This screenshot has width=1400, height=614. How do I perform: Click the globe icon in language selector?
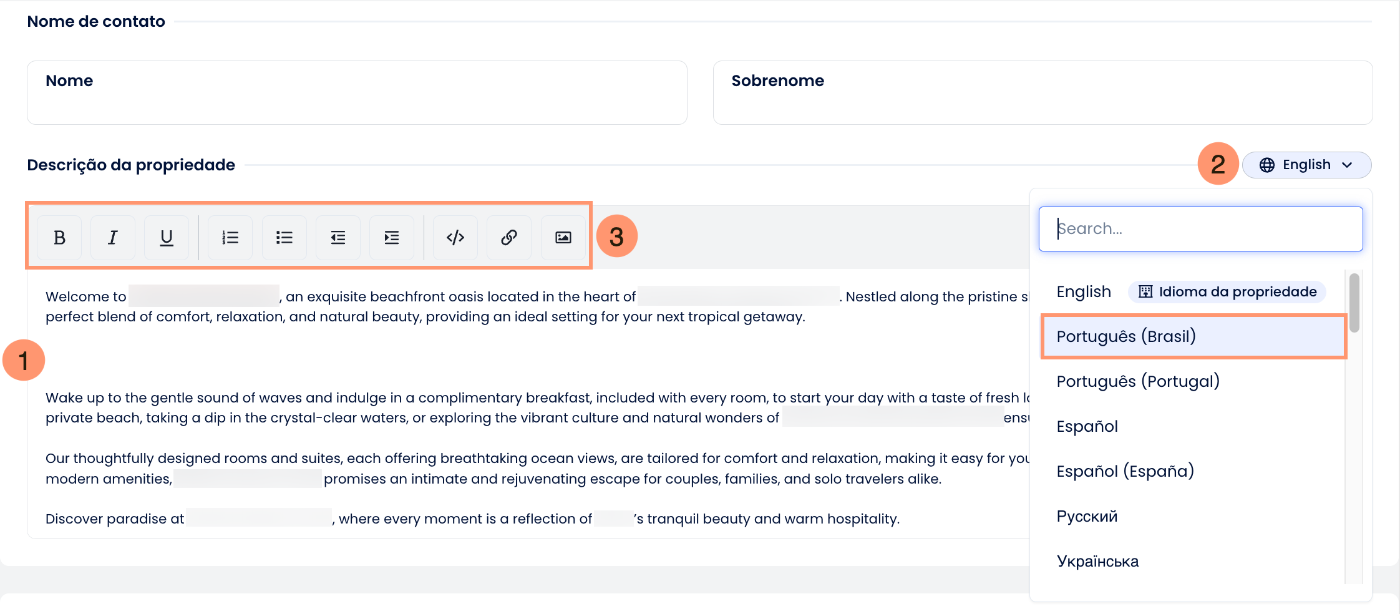pyautogui.click(x=1266, y=165)
